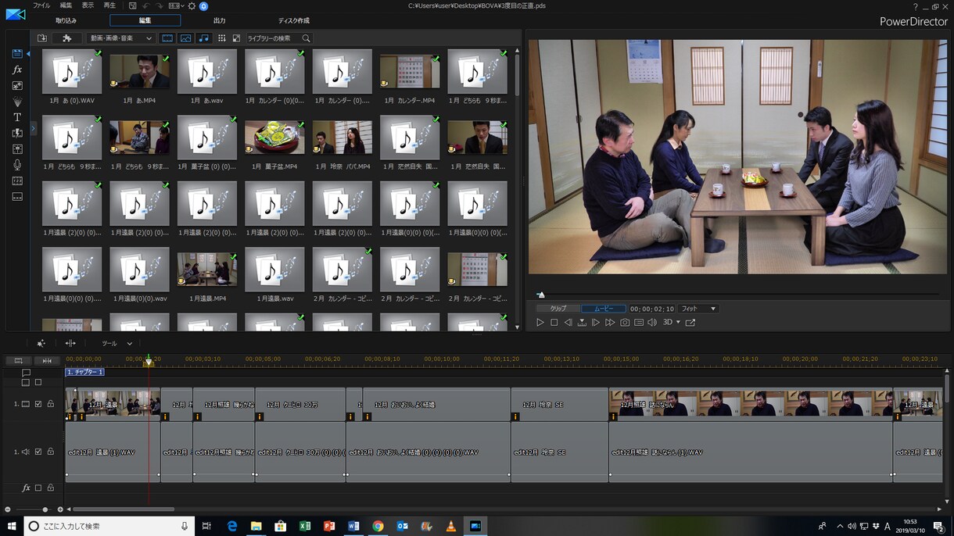Toggle the lock on video track 1
Image resolution: width=954 pixels, height=536 pixels.
pyautogui.click(x=51, y=404)
